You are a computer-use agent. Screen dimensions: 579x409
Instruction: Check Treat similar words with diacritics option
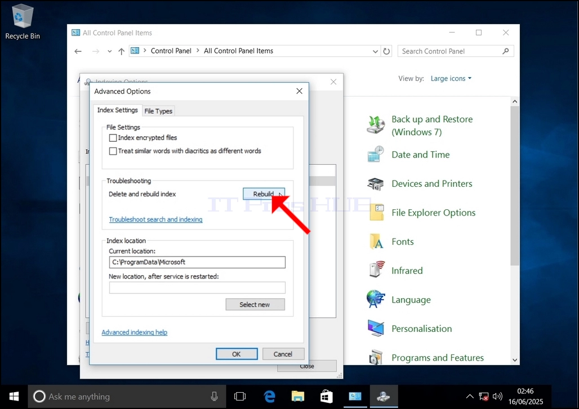coord(113,151)
